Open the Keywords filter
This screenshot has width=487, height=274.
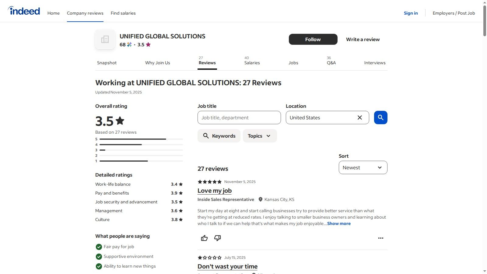click(219, 136)
